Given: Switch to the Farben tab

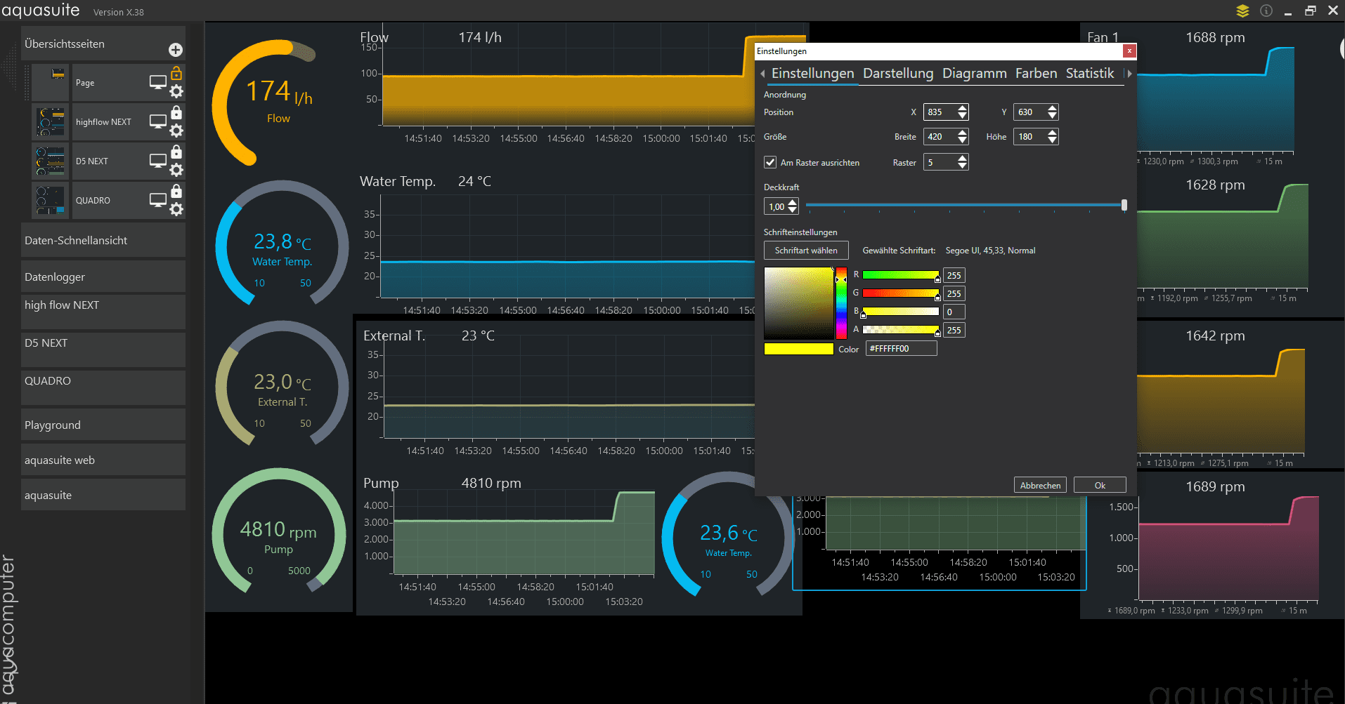Looking at the screenshot, I should click(x=1036, y=73).
